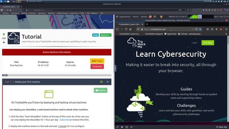This screenshot has height=129, width=229.
Task: Toggle the Task 1 completion circle
Action: tap(13, 82)
